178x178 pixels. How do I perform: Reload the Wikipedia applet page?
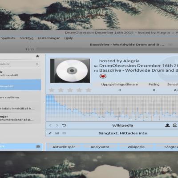64,125
